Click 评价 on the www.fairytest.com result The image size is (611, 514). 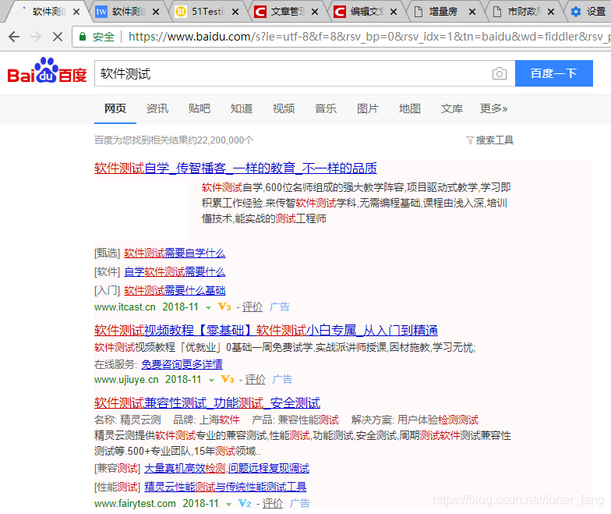coord(273,503)
